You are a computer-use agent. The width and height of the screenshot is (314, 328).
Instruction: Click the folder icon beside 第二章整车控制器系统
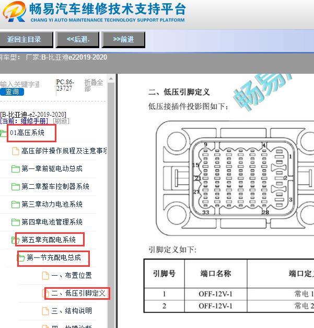16,187
